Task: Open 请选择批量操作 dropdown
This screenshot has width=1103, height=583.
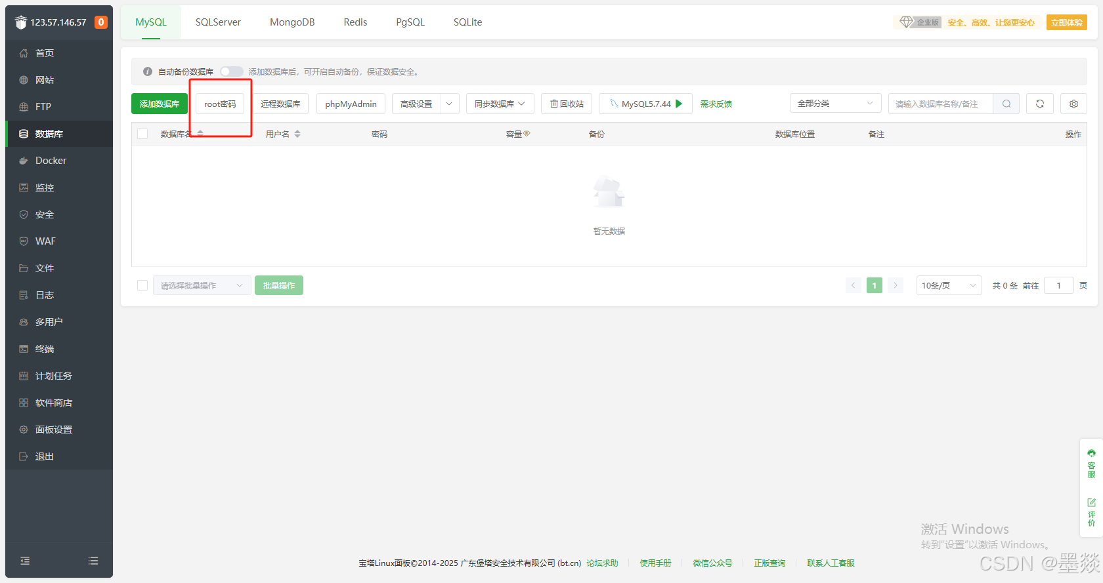Action: click(202, 285)
